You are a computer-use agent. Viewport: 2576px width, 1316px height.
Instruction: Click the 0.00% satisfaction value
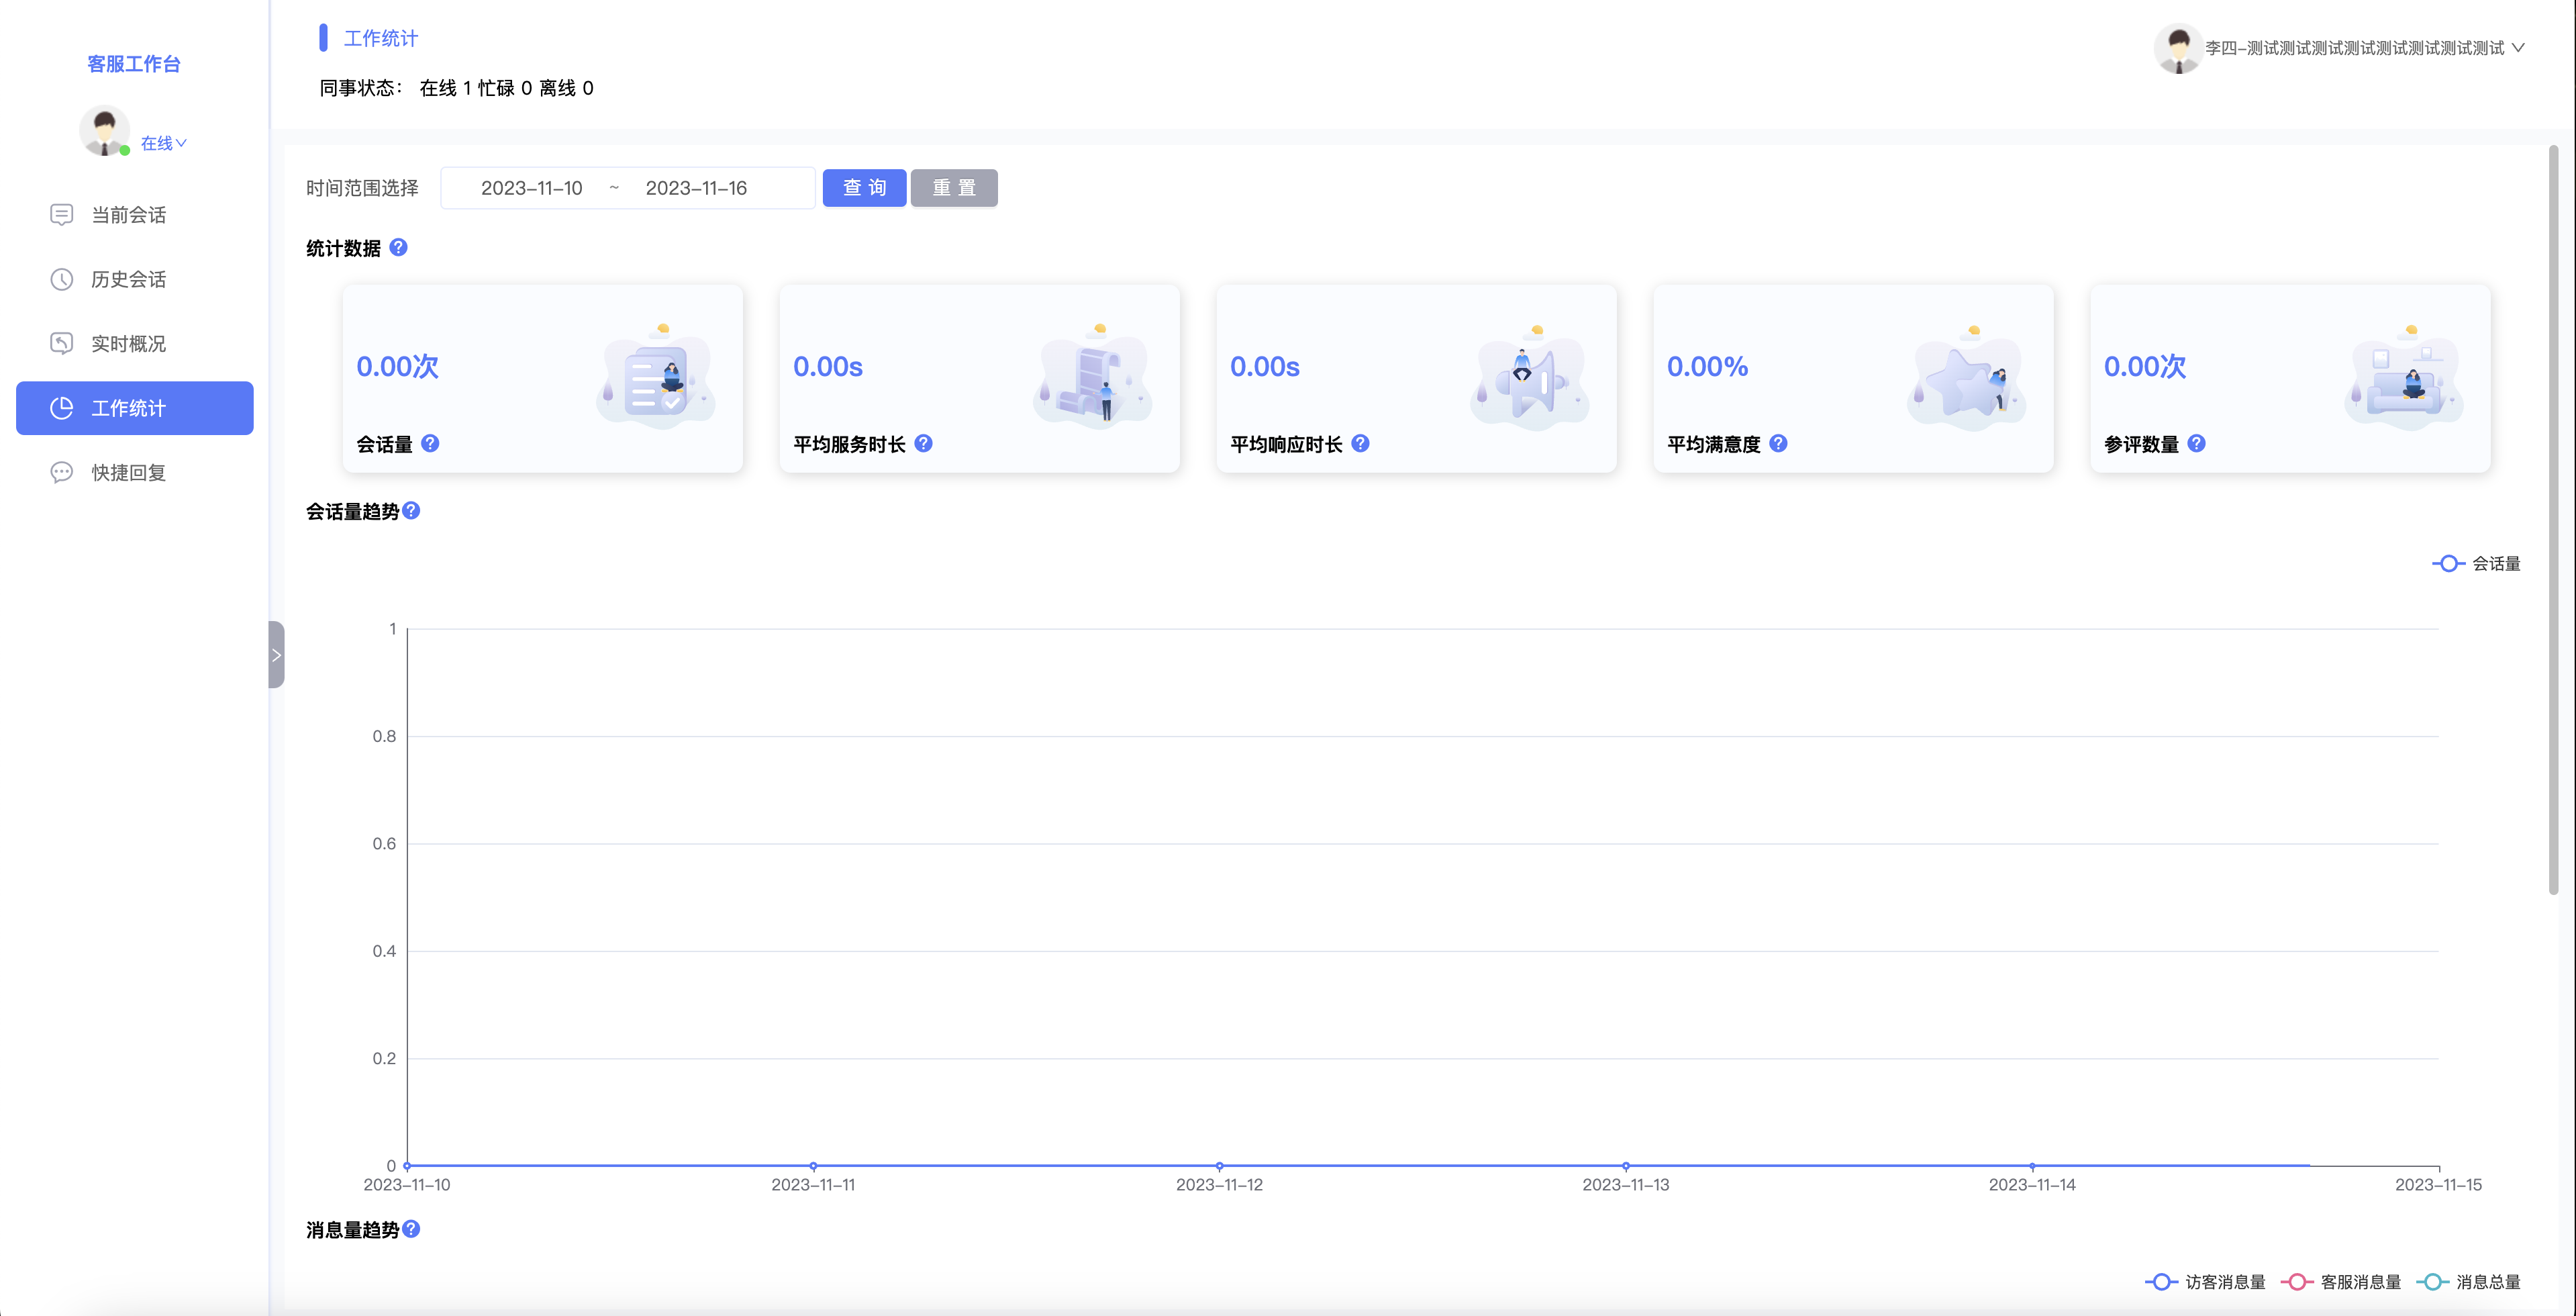(1708, 367)
